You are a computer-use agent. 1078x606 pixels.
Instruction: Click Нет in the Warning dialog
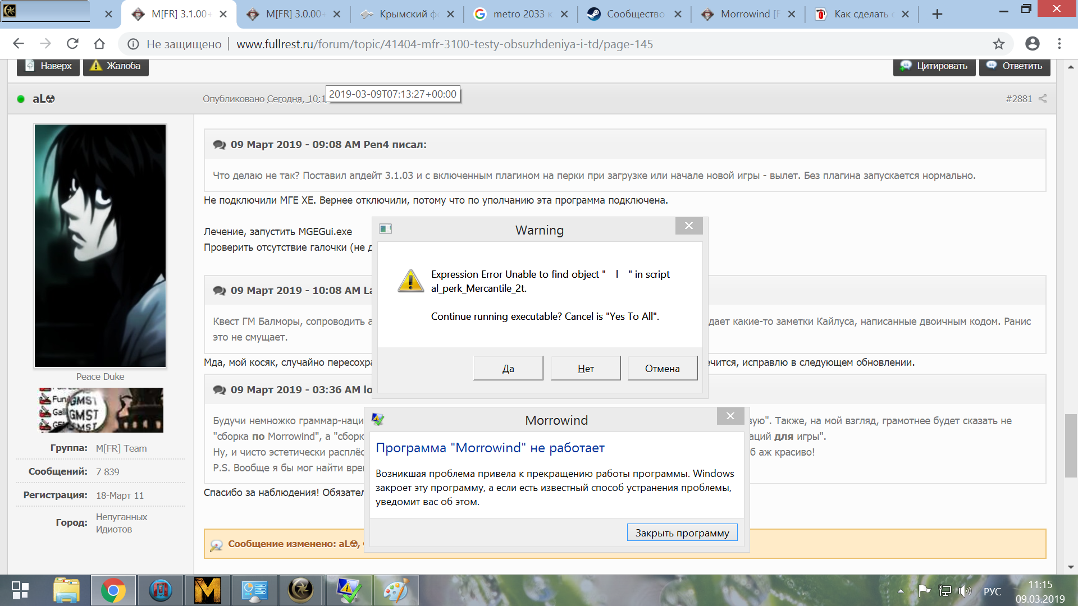[586, 368]
